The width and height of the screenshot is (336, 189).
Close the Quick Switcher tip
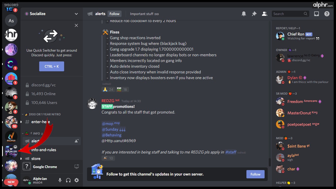tap(76, 25)
